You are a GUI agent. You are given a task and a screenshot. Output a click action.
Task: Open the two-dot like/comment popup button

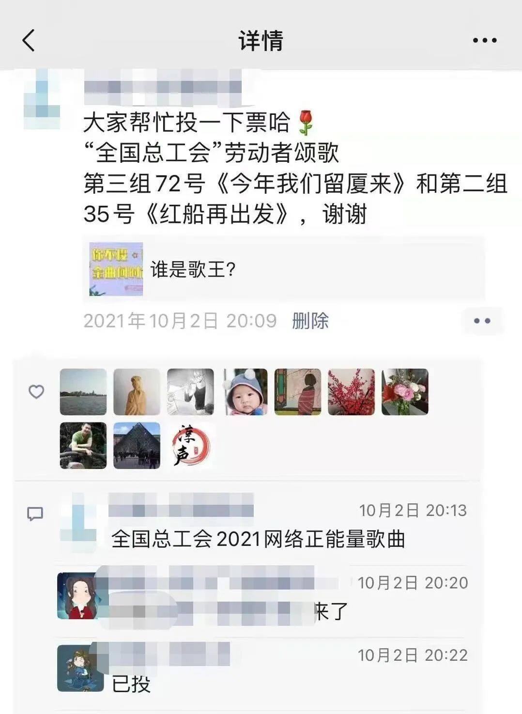(482, 321)
